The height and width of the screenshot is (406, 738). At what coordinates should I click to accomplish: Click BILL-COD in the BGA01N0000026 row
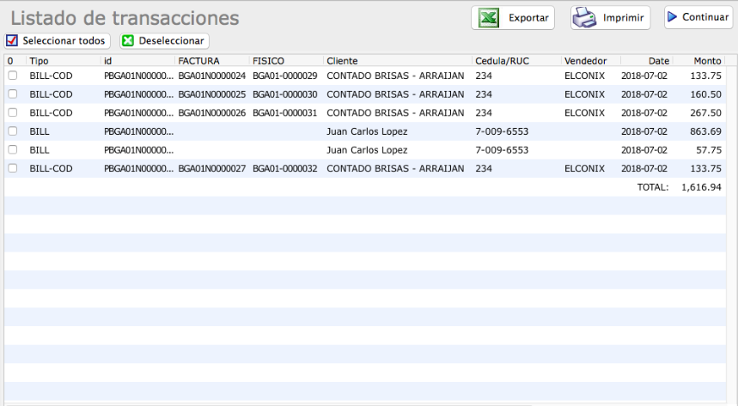click(51, 113)
